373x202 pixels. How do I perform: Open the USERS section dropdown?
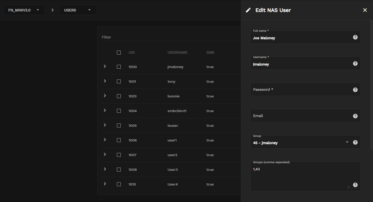click(x=78, y=10)
